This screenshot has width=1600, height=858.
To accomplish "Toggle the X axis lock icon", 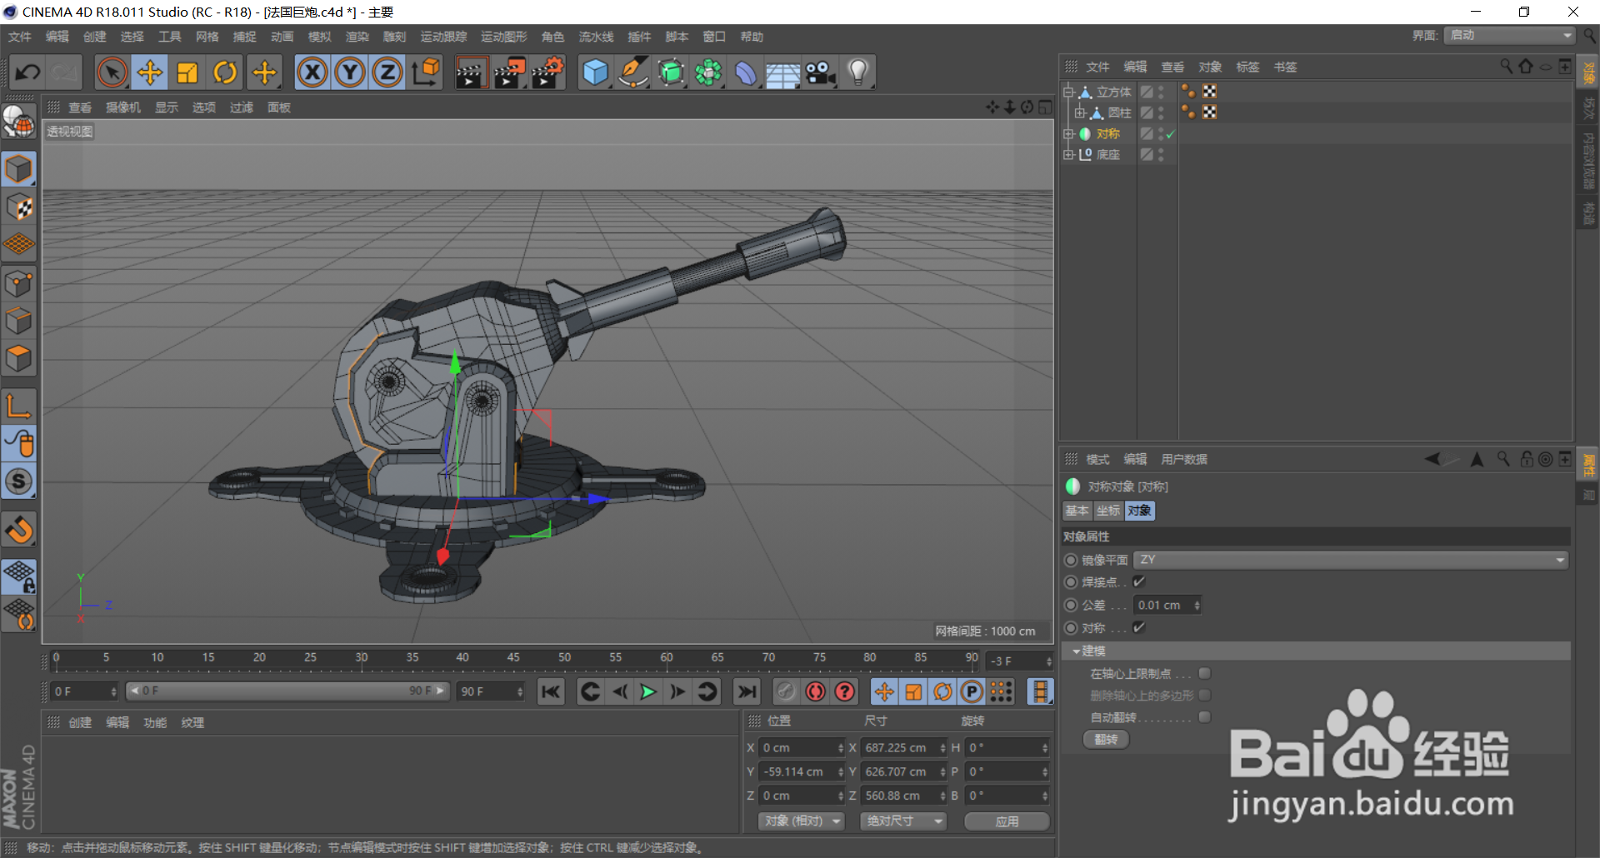I will pos(312,72).
